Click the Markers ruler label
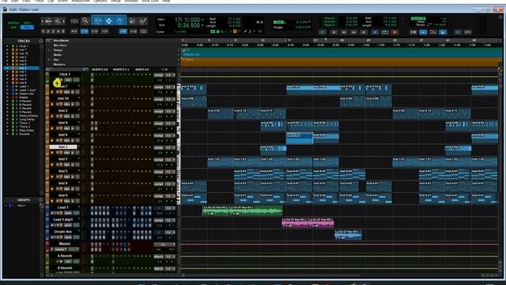 coord(59,65)
